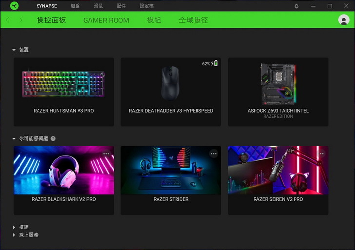Click the RAZER EDITION subtitle text

(x=278, y=116)
